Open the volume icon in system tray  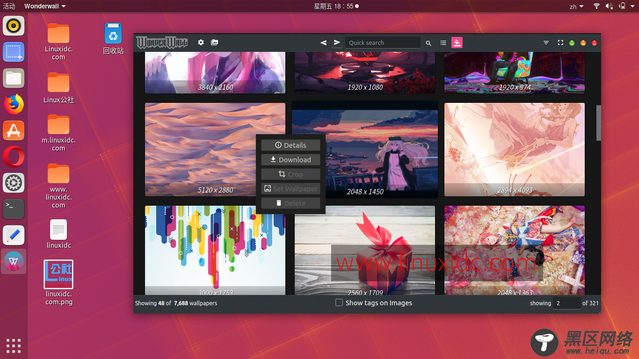tap(610, 6)
